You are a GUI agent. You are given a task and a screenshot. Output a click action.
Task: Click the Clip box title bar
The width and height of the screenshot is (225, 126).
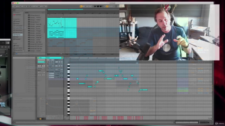pos(41,58)
